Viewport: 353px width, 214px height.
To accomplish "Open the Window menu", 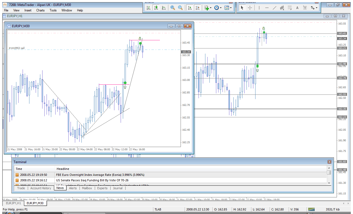I will point(67,10).
